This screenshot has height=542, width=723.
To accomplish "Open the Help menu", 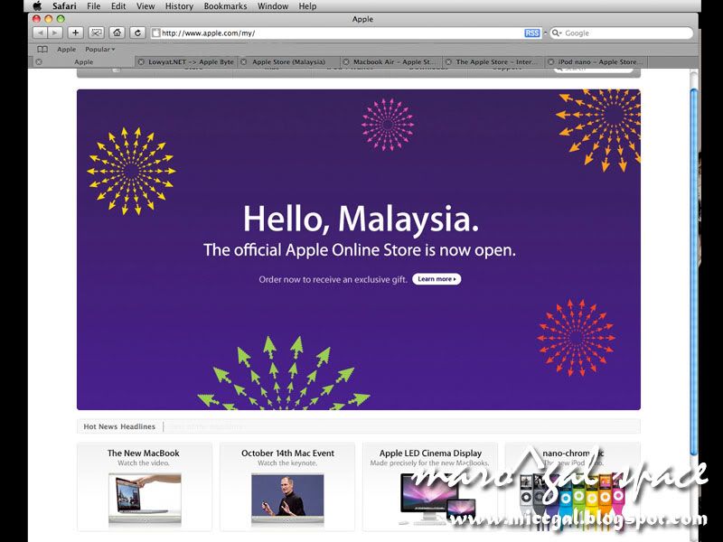I will 307,6.
